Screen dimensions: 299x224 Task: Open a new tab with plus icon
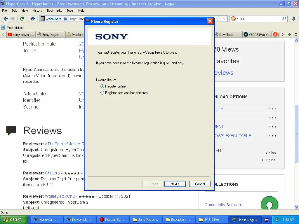pyautogui.click(x=289, y=34)
